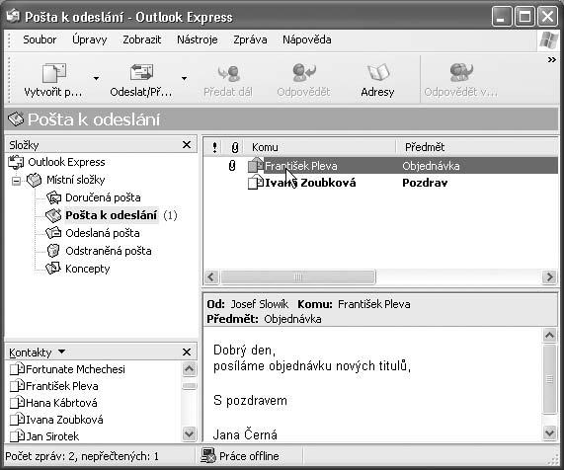
Task: Select the Ivana Zoubková message row
Action: coord(380,183)
